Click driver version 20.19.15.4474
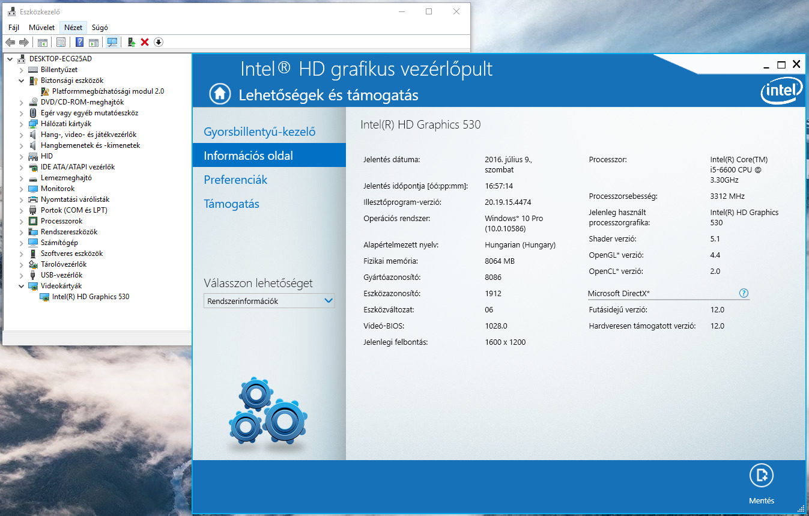The height and width of the screenshot is (516, 809). [x=508, y=202]
